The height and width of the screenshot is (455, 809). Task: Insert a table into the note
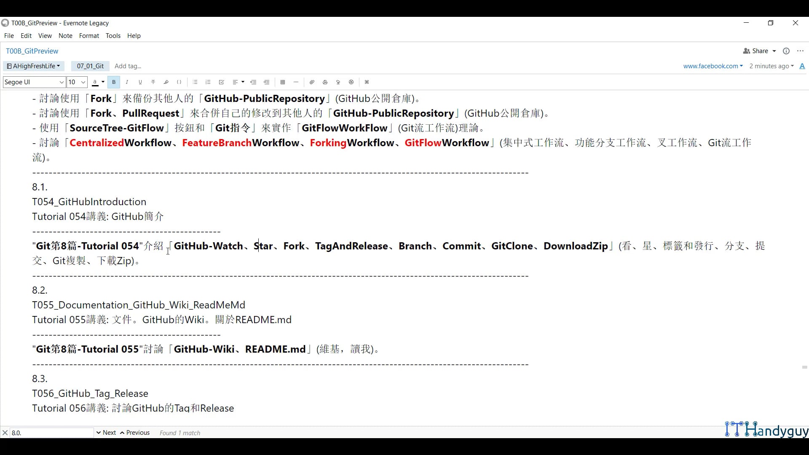(283, 82)
